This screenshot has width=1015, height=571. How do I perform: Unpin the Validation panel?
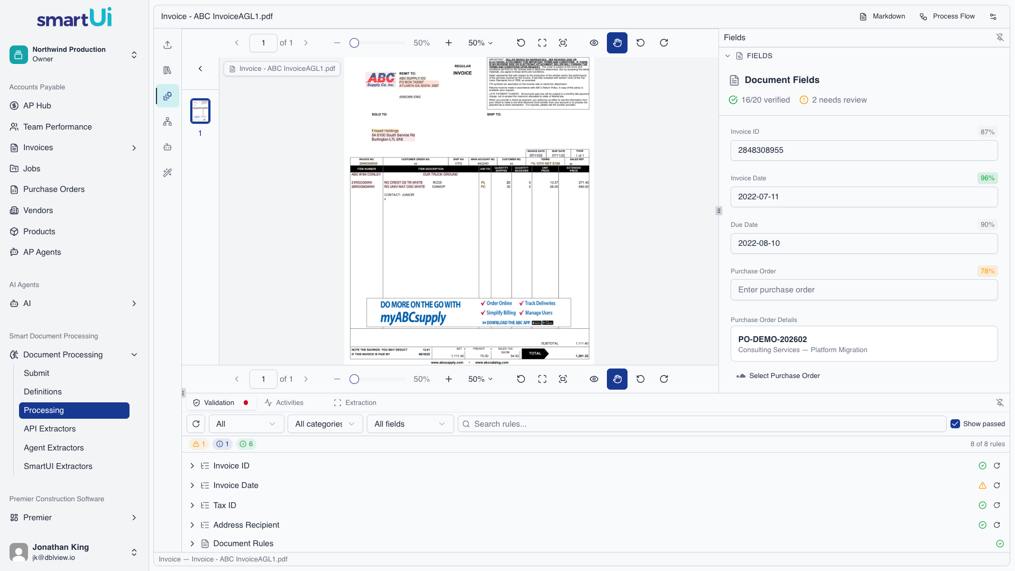point(1000,403)
